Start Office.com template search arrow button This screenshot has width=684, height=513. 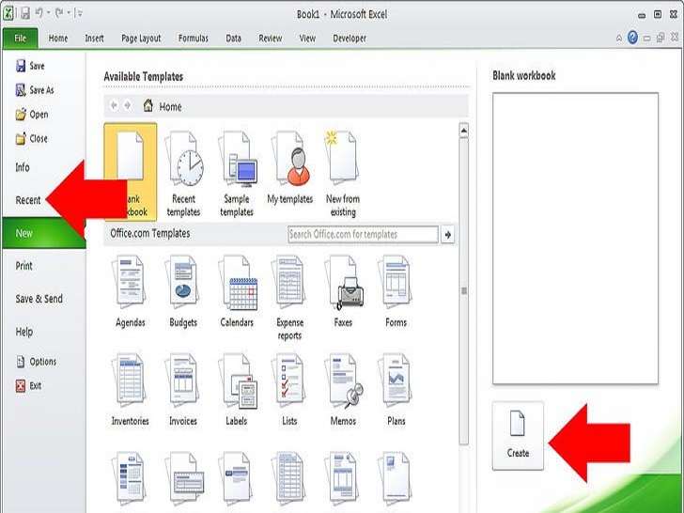pos(447,235)
